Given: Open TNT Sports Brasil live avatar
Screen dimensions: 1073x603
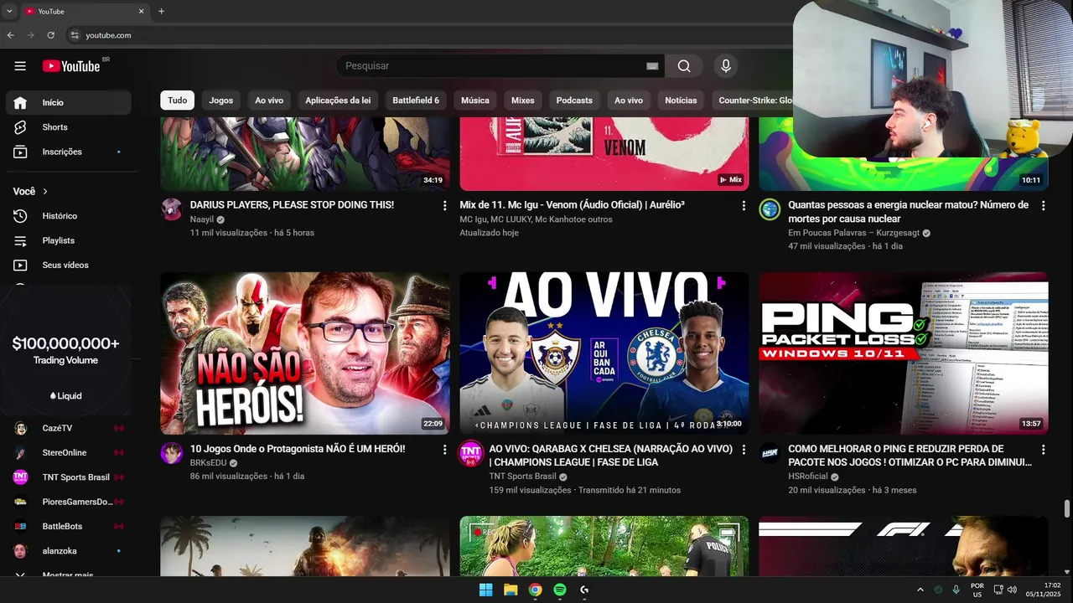Looking at the screenshot, I should click(471, 453).
